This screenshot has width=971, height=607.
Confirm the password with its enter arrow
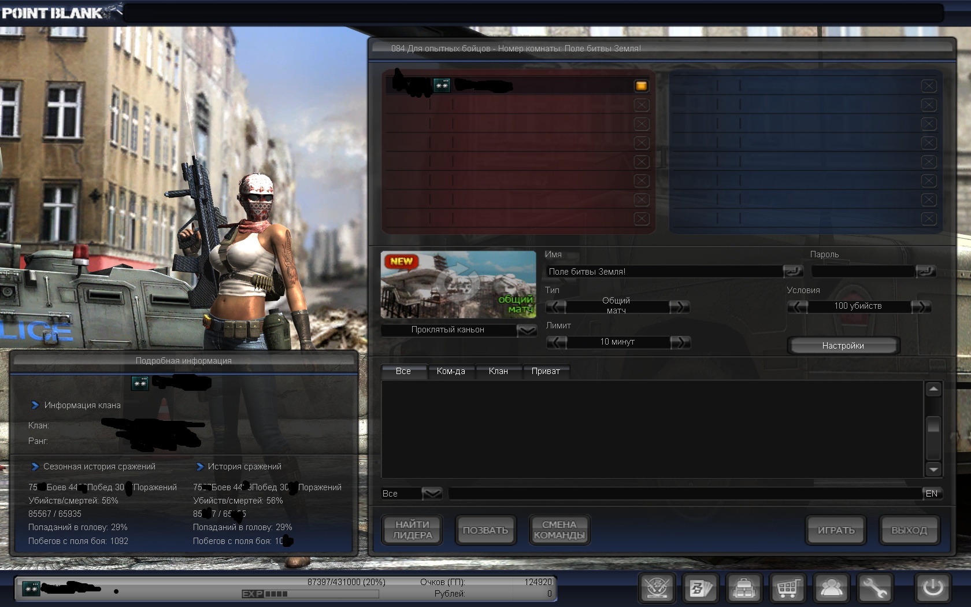click(926, 271)
